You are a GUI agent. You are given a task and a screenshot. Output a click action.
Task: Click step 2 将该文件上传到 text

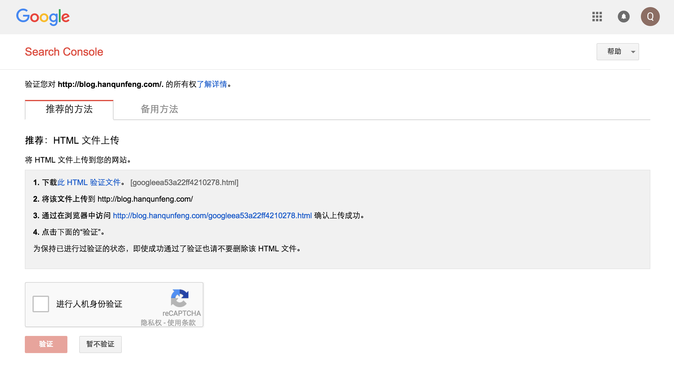[x=68, y=199]
